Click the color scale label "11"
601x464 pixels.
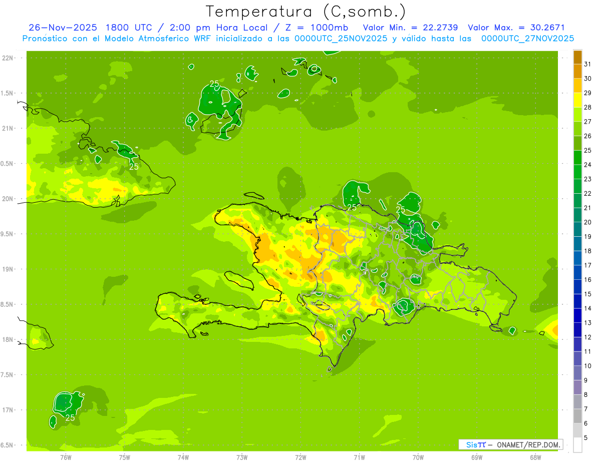(588, 351)
